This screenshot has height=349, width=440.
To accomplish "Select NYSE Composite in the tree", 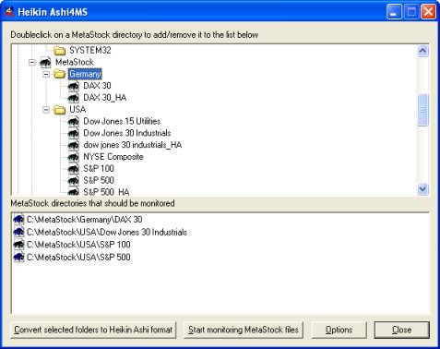I will click(113, 157).
